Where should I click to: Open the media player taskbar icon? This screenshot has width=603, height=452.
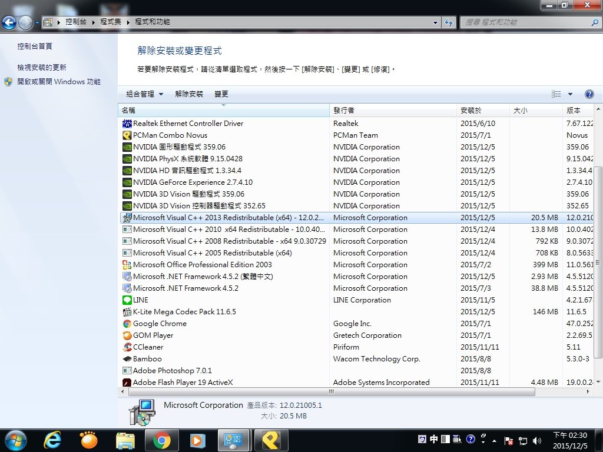(198, 440)
